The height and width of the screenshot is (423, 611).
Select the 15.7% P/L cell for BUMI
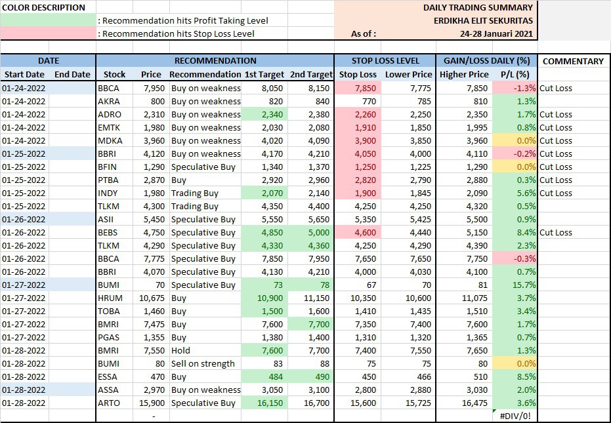514,285
